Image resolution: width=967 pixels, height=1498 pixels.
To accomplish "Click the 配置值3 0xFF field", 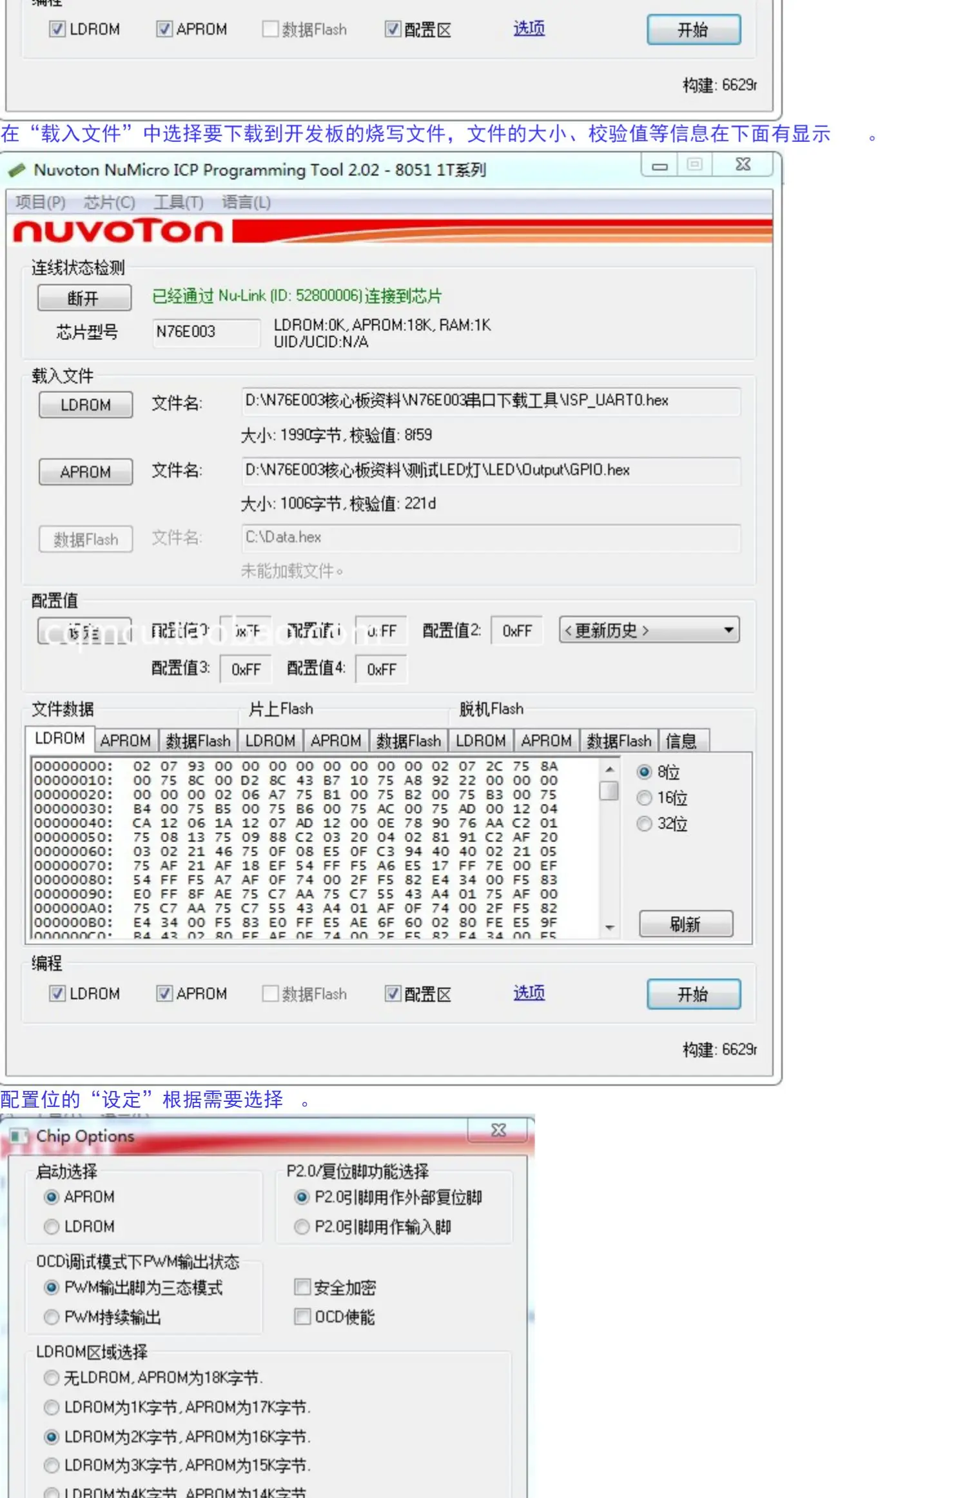I will [246, 670].
